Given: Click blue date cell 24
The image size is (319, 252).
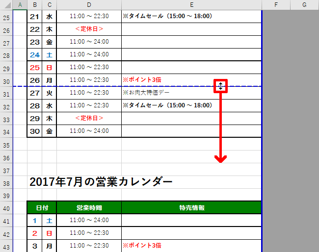Looking at the screenshot, I should [34, 55].
